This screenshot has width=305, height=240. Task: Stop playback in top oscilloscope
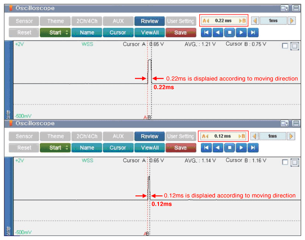click(230, 32)
